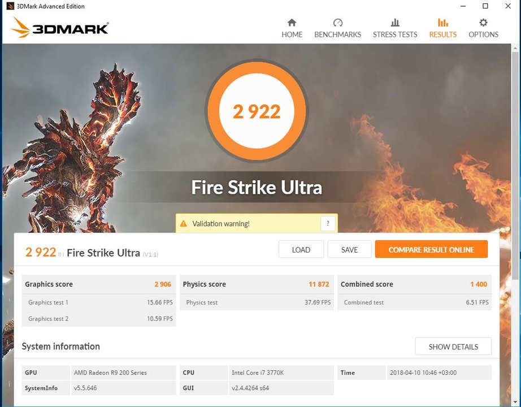The image size is (521, 407).
Task: Click GUI version v2.4.4264 s64
Action: (250, 388)
